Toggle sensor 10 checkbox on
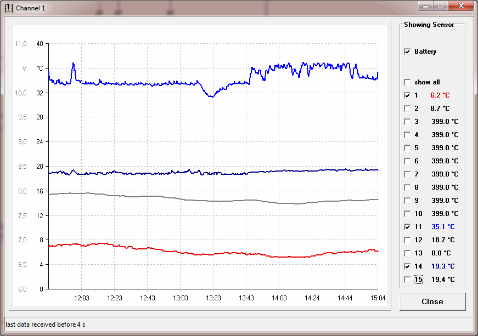Image resolution: width=478 pixels, height=336 pixels. (x=407, y=214)
